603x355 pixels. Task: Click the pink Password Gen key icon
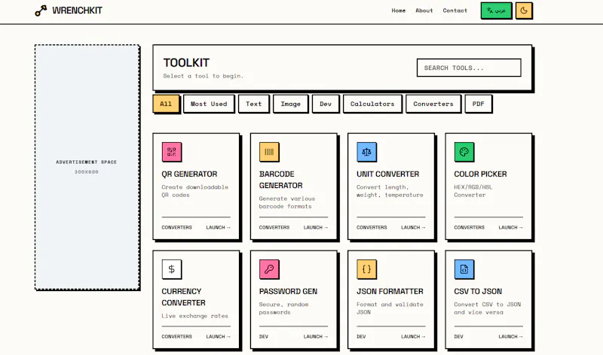[269, 269]
